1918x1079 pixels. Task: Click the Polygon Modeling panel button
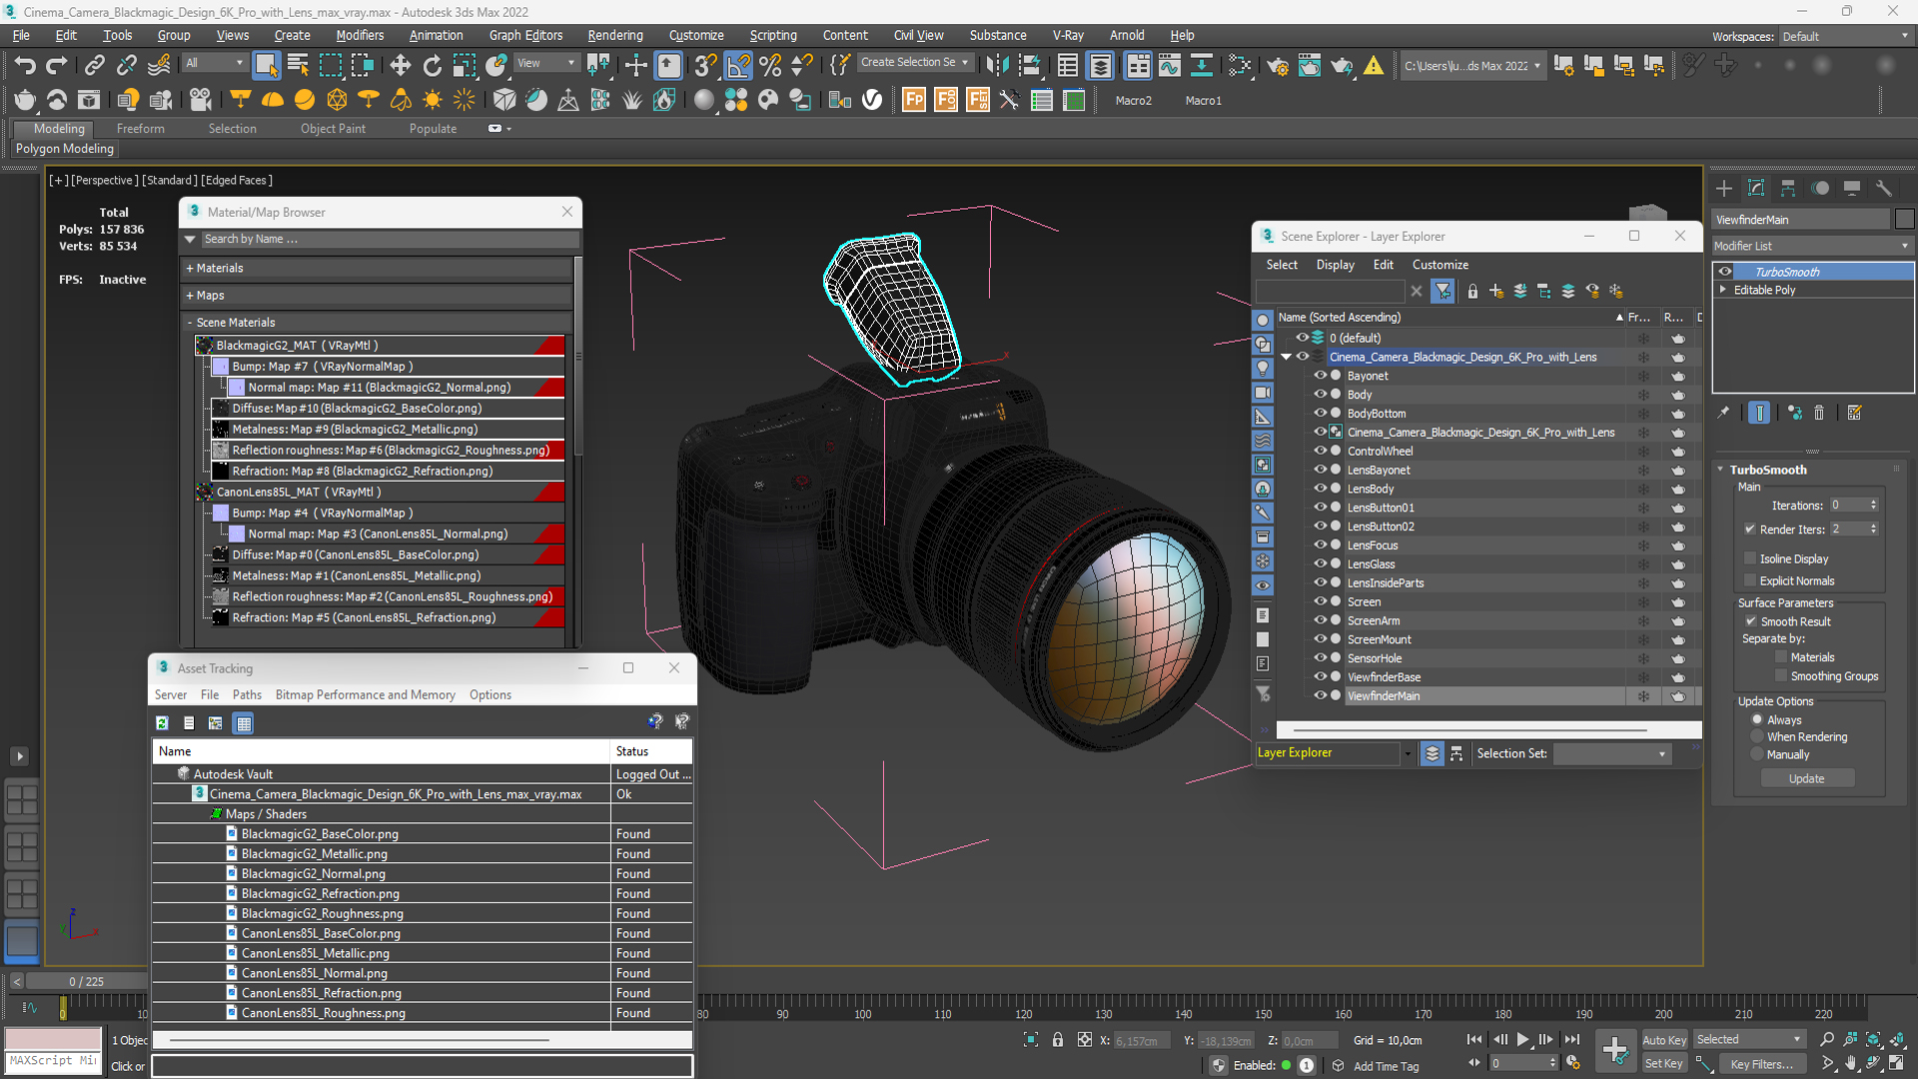65,149
